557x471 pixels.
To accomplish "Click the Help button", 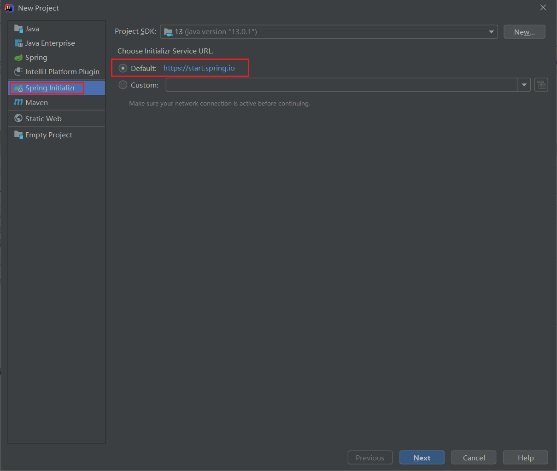I will coord(526,458).
